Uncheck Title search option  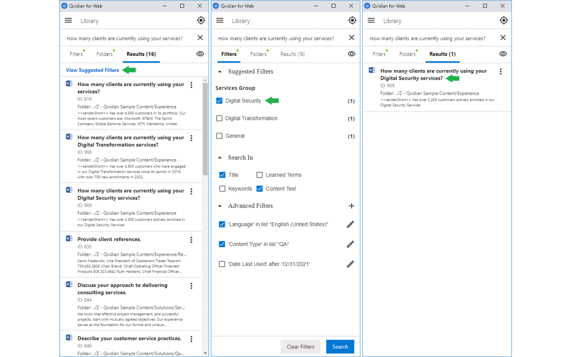click(x=222, y=175)
